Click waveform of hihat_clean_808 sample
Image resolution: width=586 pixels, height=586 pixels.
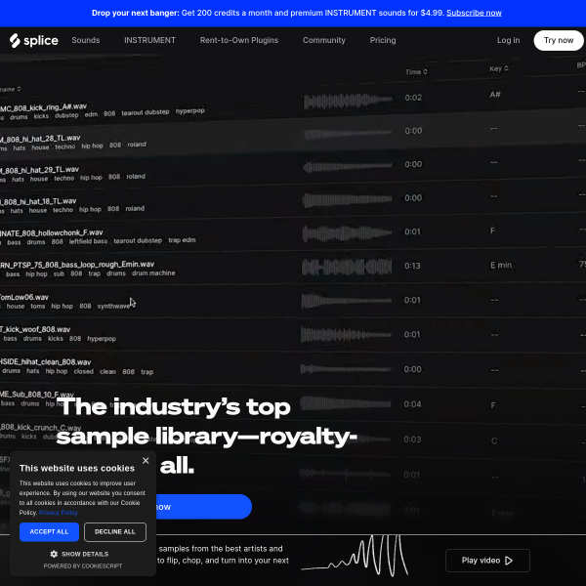point(346,369)
